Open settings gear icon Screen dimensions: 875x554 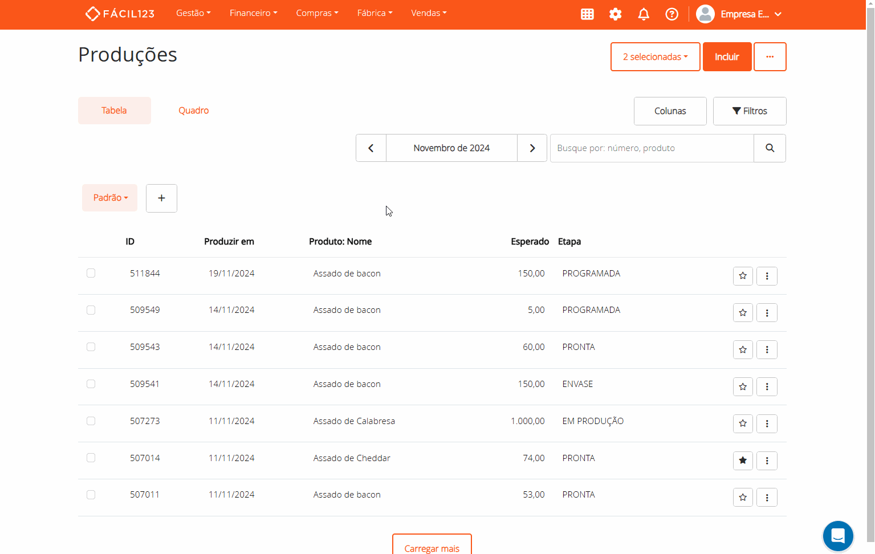[615, 14]
